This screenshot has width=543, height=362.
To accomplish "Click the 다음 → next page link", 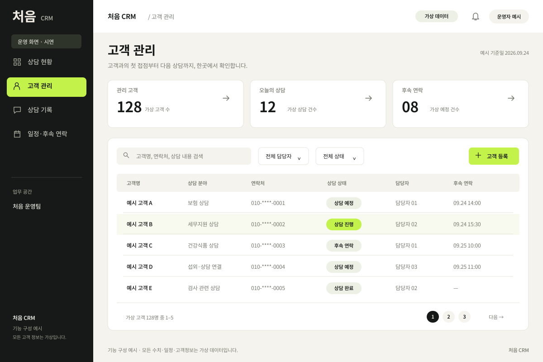I will (496, 317).
